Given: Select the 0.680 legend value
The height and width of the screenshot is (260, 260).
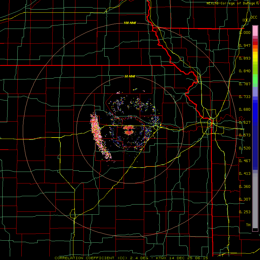Looking at the screenshot, I should [245, 109].
